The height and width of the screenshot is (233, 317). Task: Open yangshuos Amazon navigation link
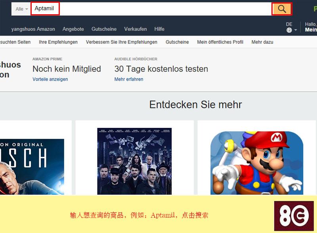[33, 29]
